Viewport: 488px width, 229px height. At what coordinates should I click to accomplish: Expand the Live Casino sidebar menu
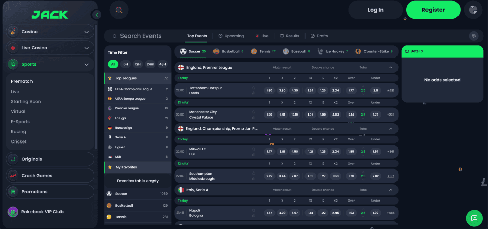click(87, 48)
